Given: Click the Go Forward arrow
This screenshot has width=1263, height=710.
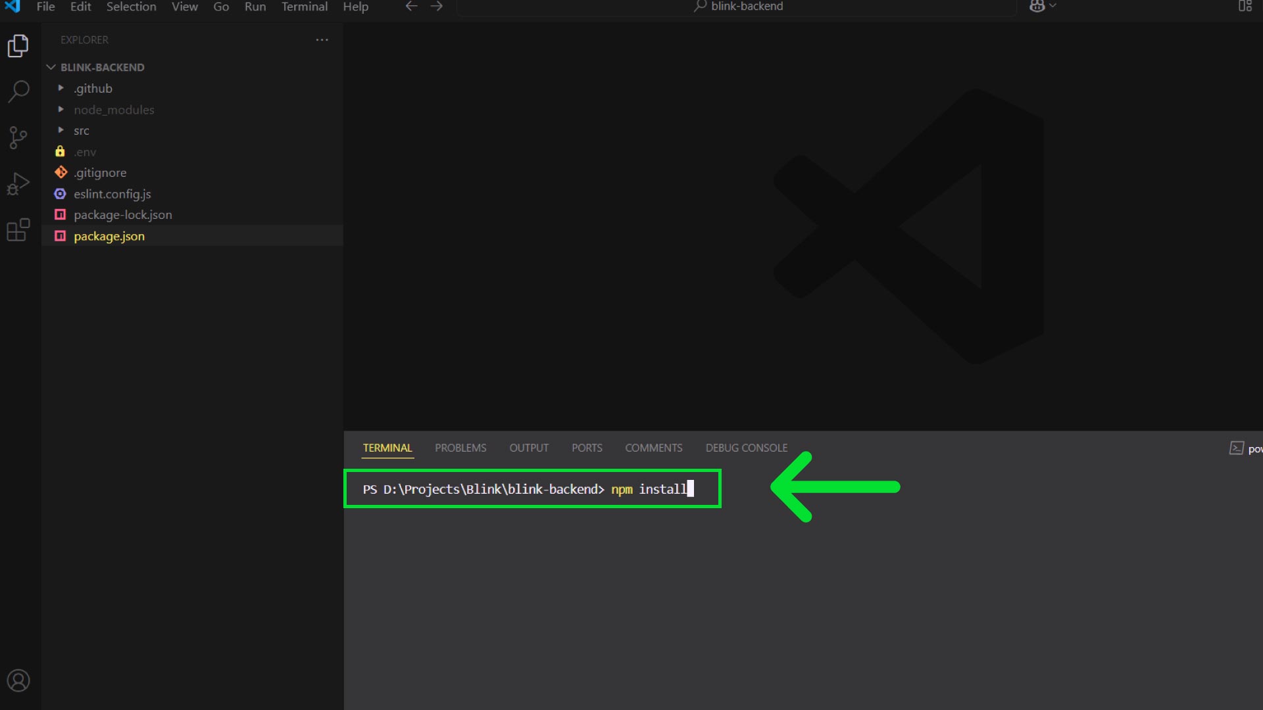Looking at the screenshot, I should (x=437, y=7).
